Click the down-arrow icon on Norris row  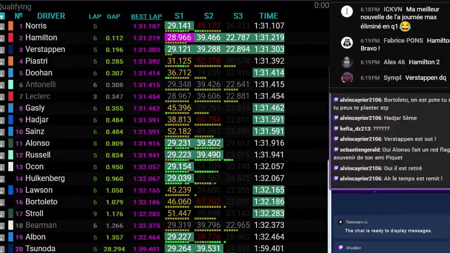click(2, 26)
